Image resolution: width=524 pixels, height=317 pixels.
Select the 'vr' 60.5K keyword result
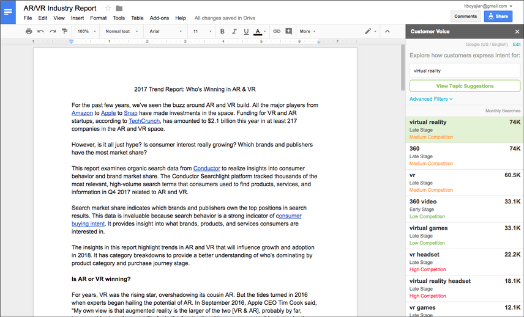coord(465,183)
